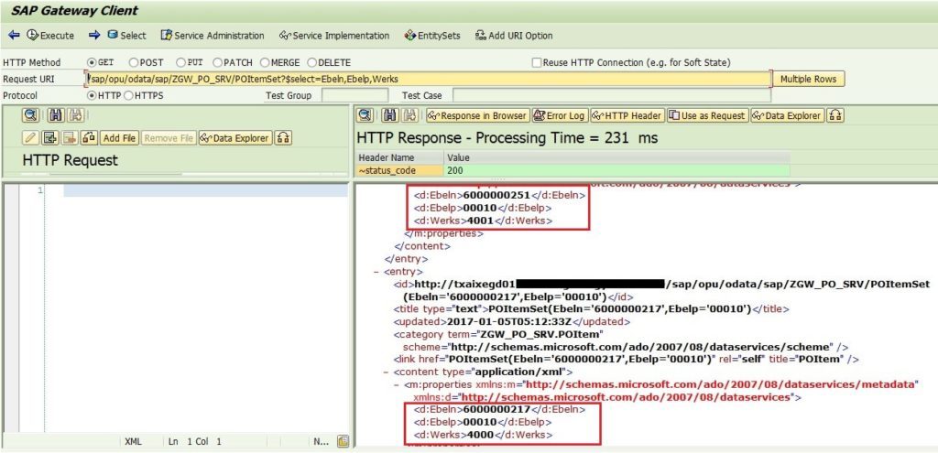Click the pencil edit icon in request toolbar
The image size is (938, 453).
click(x=30, y=138)
